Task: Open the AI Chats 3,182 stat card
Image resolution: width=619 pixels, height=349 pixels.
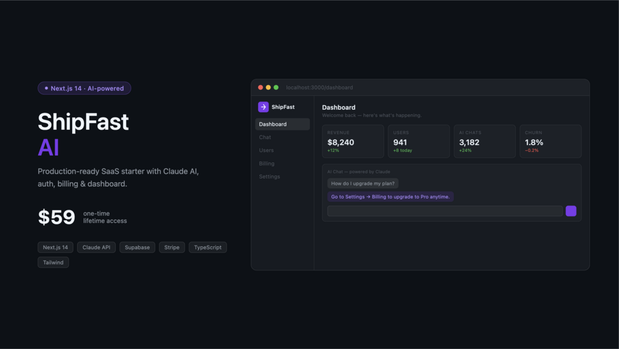Action: click(485, 141)
